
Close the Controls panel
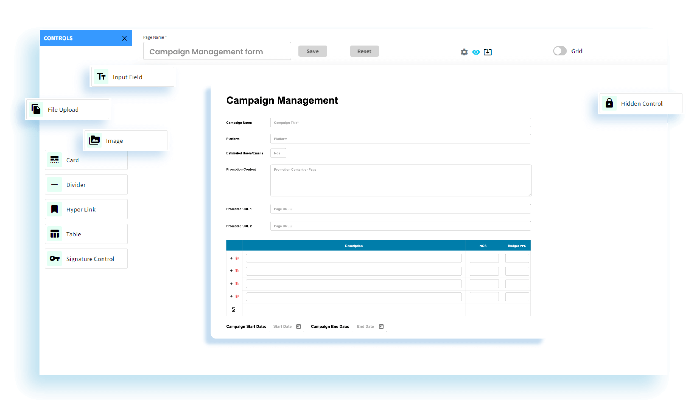125,38
